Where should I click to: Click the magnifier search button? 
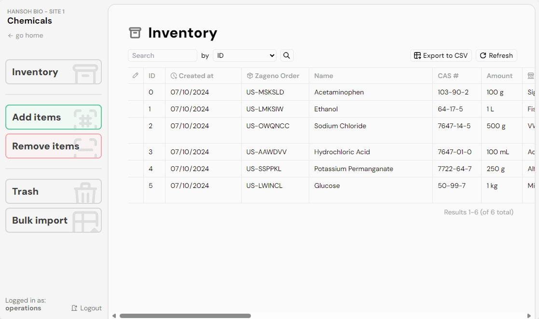(x=287, y=55)
